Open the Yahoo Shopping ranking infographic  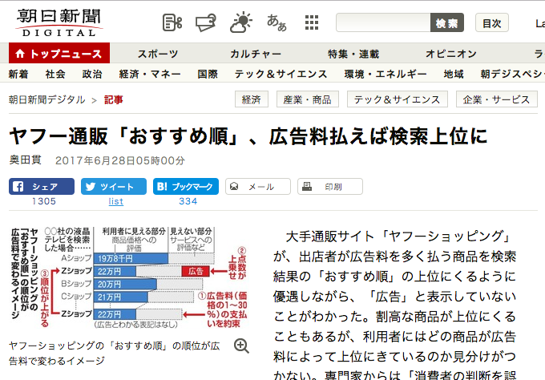[129, 278]
